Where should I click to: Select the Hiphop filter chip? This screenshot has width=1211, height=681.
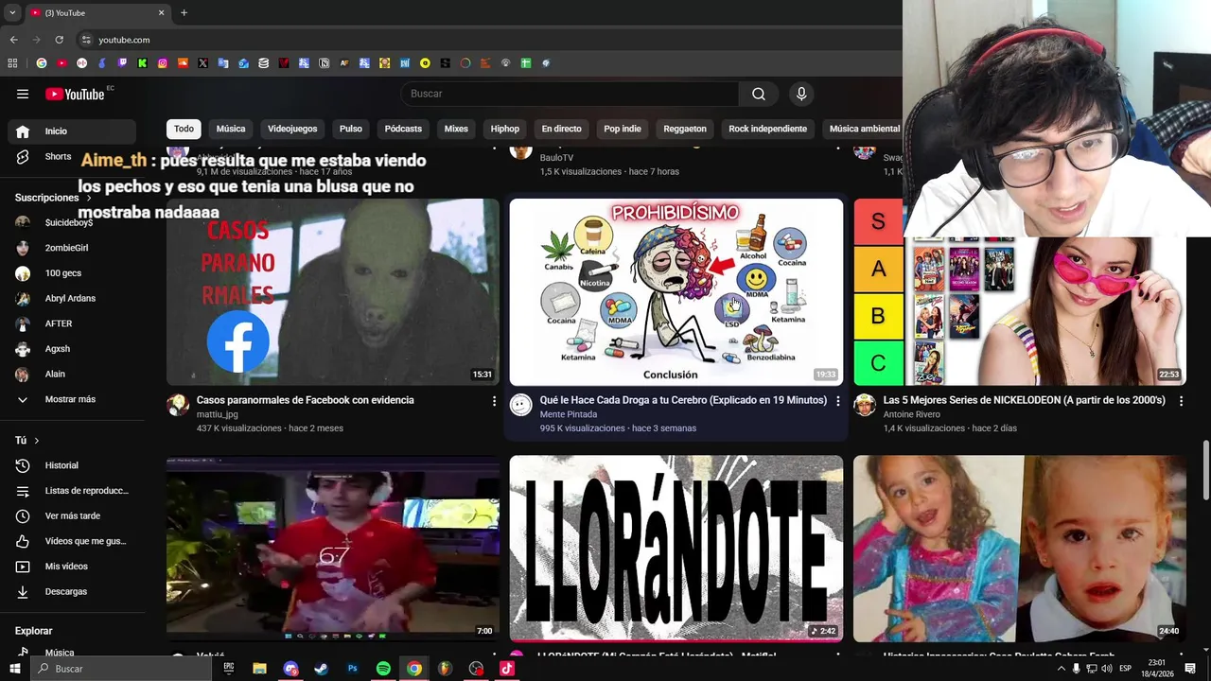505,129
